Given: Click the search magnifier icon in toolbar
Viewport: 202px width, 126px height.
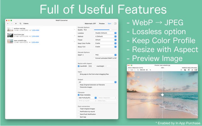Looking at the screenshot, I should pyautogui.click(x=20, y=24).
